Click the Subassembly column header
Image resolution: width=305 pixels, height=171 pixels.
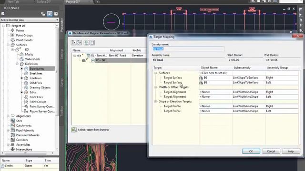point(249,67)
